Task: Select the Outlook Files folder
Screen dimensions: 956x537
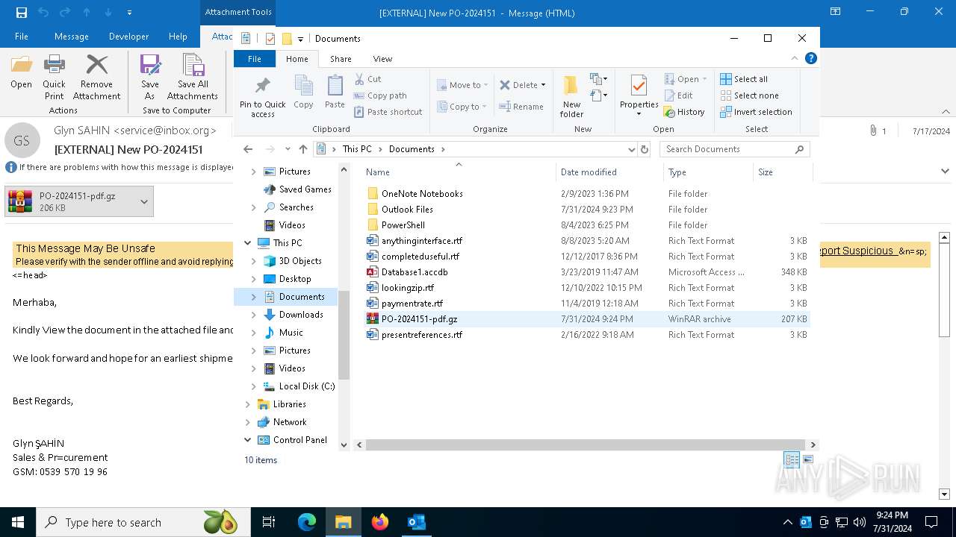Action: coord(407,210)
